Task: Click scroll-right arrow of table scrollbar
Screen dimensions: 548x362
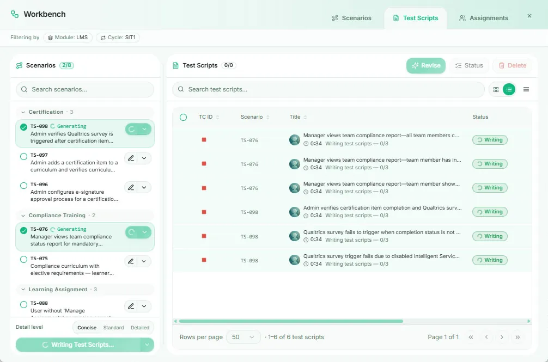Action: [529, 321]
